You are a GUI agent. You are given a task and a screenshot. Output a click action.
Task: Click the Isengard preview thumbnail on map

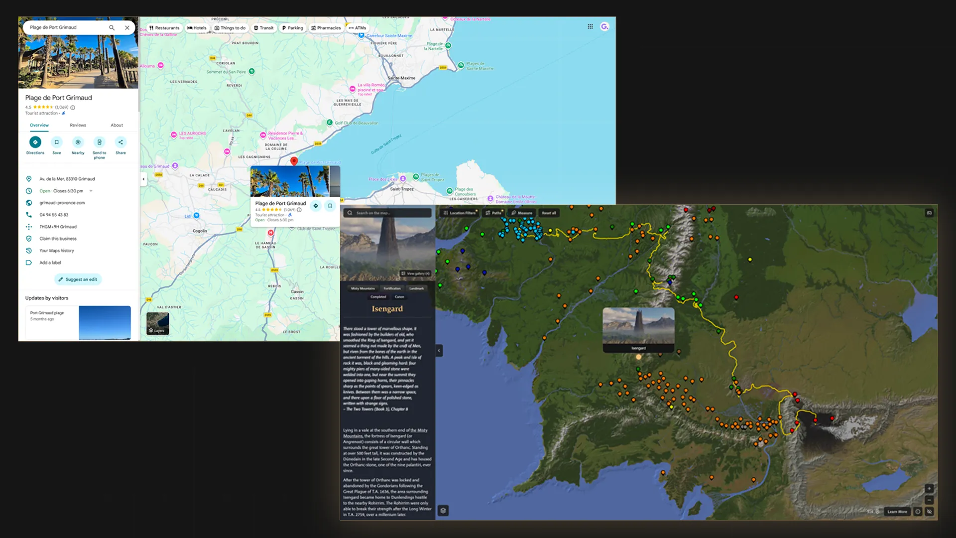pos(638,330)
